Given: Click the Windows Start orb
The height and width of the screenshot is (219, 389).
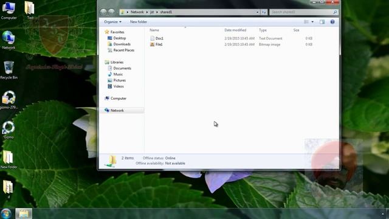Looking at the screenshot, I should point(6,214).
